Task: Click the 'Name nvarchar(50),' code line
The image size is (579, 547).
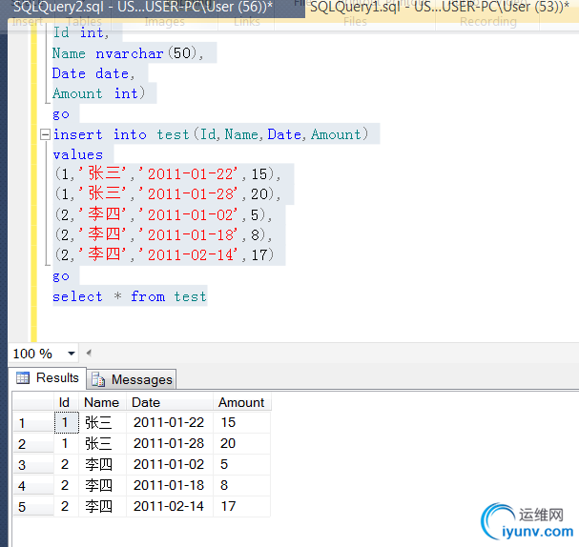Action: click(x=128, y=53)
